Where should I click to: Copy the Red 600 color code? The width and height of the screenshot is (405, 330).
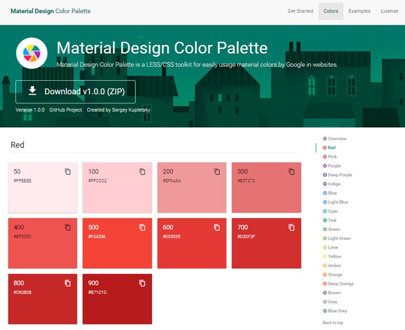pyautogui.click(x=217, y=227)
